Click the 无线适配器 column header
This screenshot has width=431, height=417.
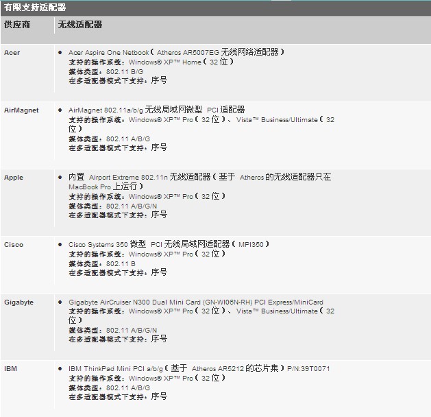79,25
